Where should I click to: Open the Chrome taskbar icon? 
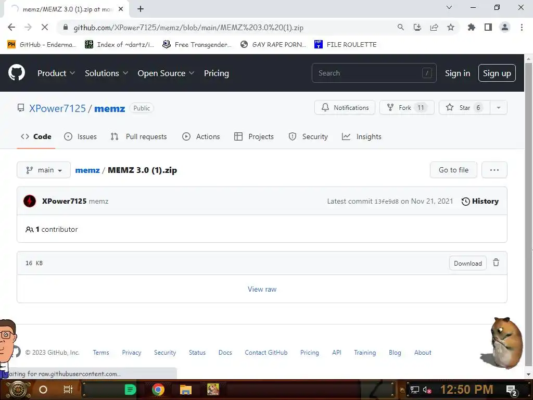158,390
